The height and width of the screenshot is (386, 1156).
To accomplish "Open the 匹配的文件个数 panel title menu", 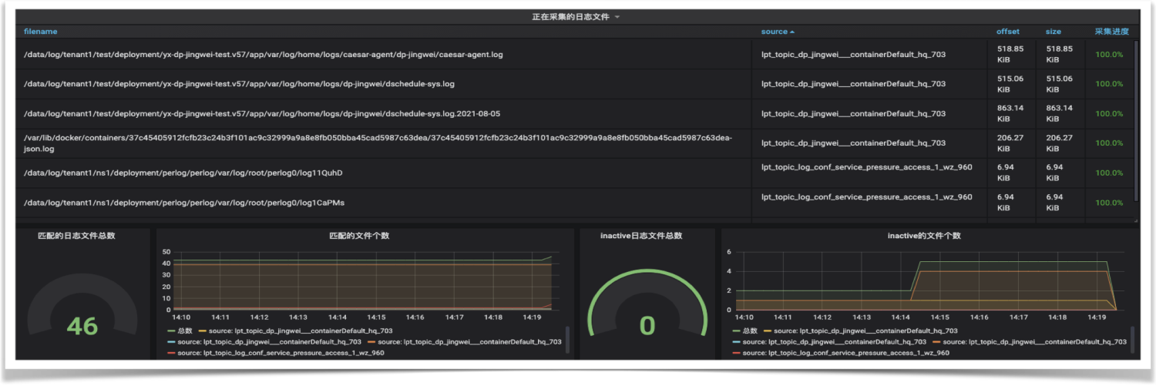I will pyautogui.click(x=359, y=236).
